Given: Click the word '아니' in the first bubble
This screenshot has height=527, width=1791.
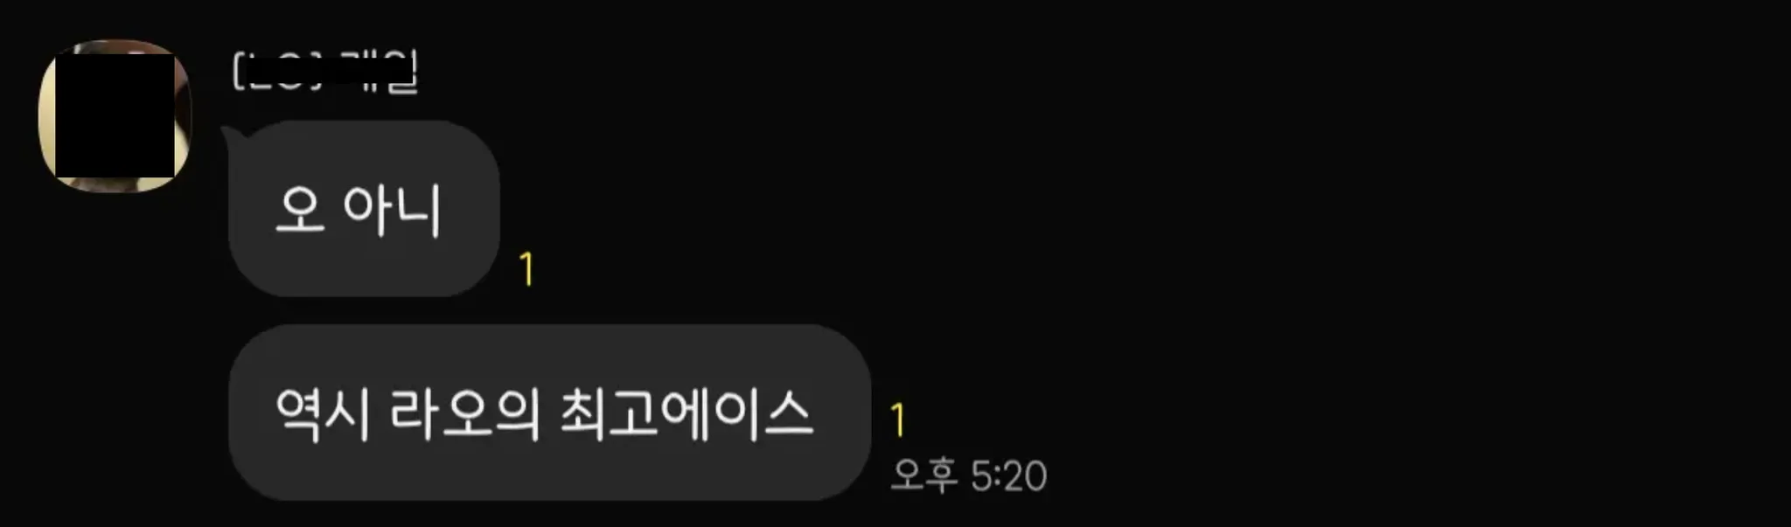Looking at the screenshot, I should coord(392,210).
